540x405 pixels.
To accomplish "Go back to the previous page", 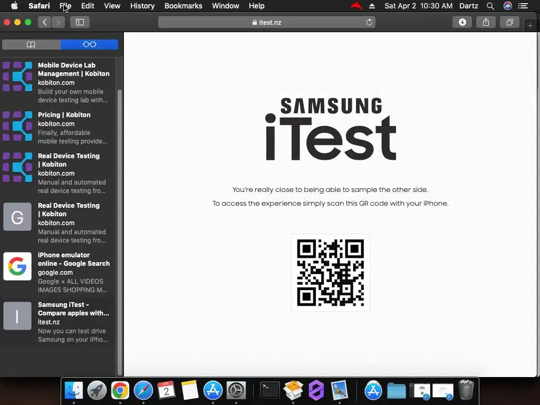I will (x=45, y=22).
